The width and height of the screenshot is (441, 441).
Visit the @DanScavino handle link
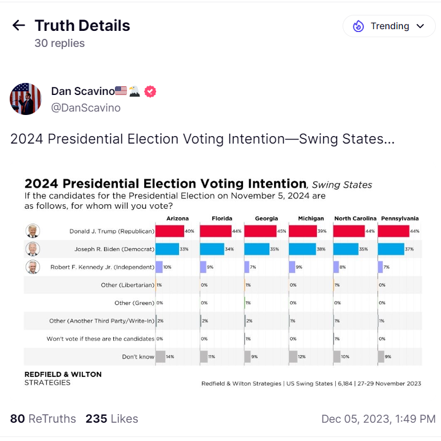86,108
